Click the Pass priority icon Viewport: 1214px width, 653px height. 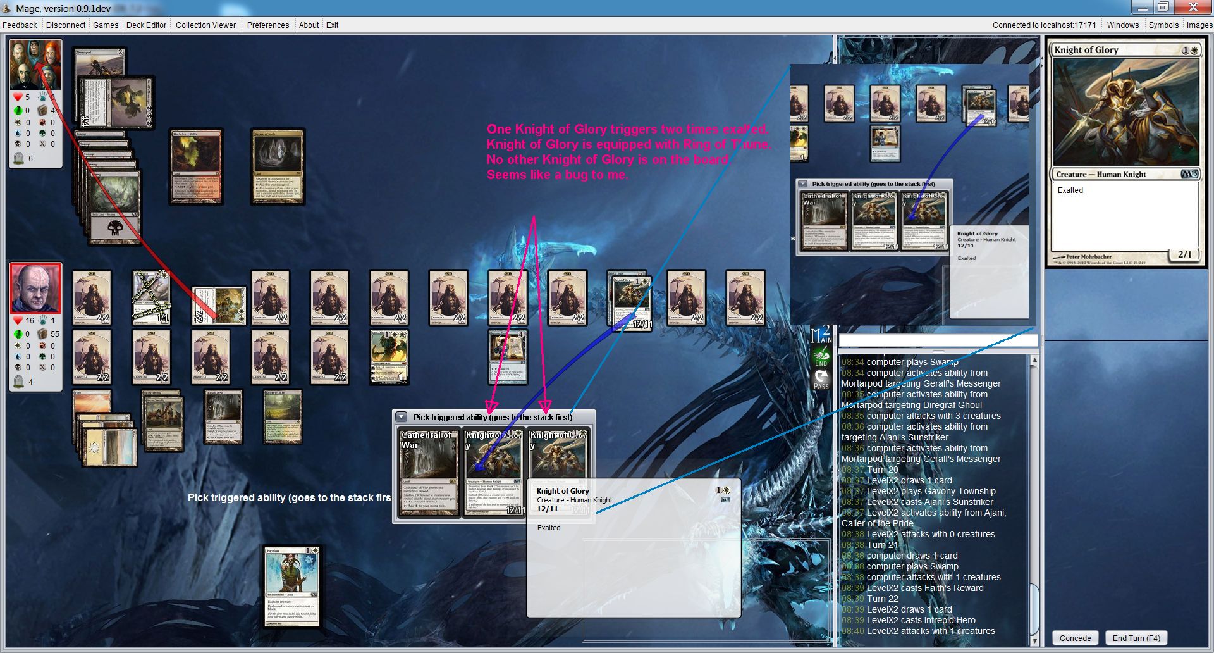[x=821, y=378]
